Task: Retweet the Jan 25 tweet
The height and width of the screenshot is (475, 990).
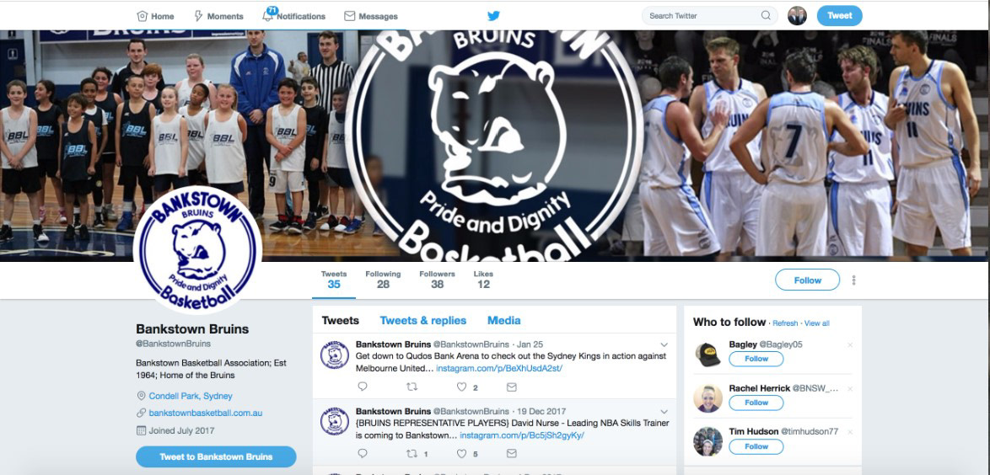Action: point(412,387)
